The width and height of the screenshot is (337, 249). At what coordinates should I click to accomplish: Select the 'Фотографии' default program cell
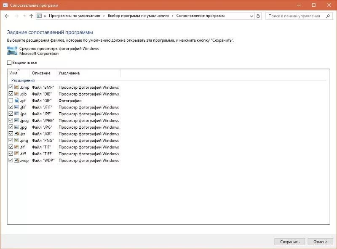[70, 101]
